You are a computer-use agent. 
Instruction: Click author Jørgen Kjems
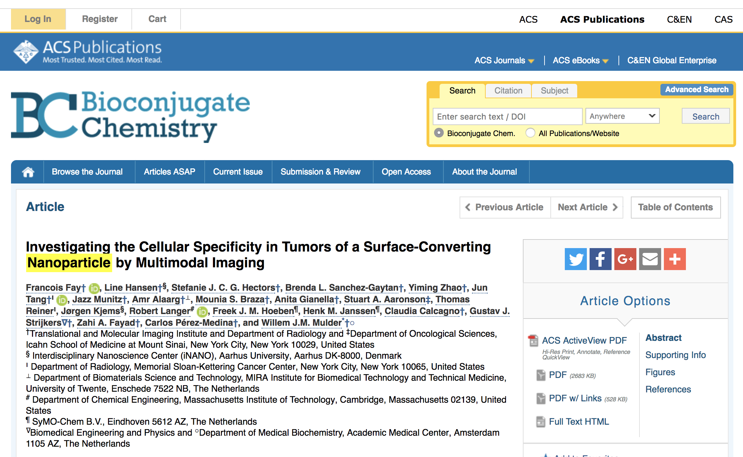pyautogui.click(x=91, y=311)
